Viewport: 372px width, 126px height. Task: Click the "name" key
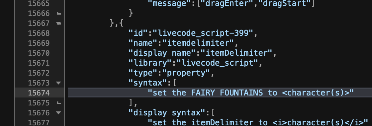point(143,43)
